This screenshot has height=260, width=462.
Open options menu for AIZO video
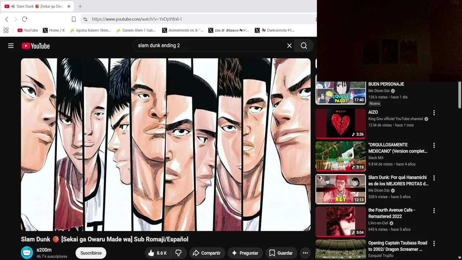pyautogui.click(x=434, y=113)
